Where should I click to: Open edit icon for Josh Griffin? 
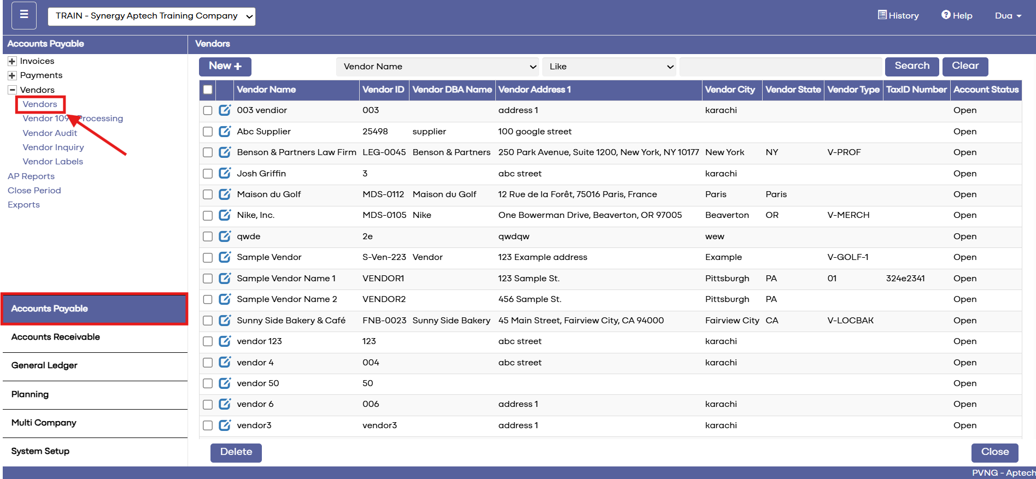[225, 173]
